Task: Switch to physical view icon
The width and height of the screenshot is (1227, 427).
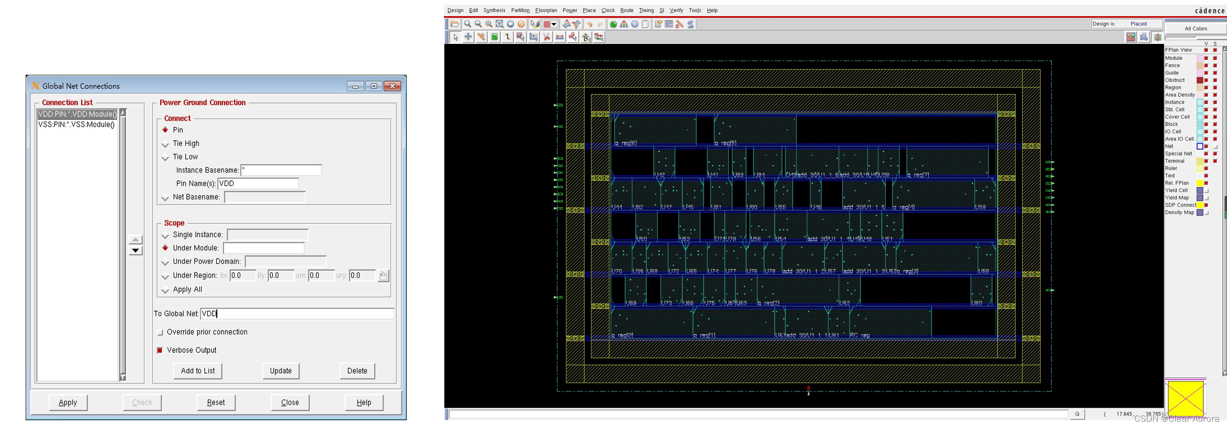Action: [1157, 37]
